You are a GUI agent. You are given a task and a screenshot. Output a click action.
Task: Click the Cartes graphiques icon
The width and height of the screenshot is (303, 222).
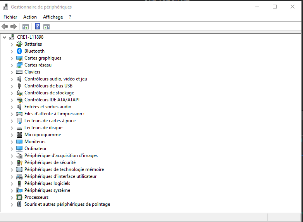point(19,58)
